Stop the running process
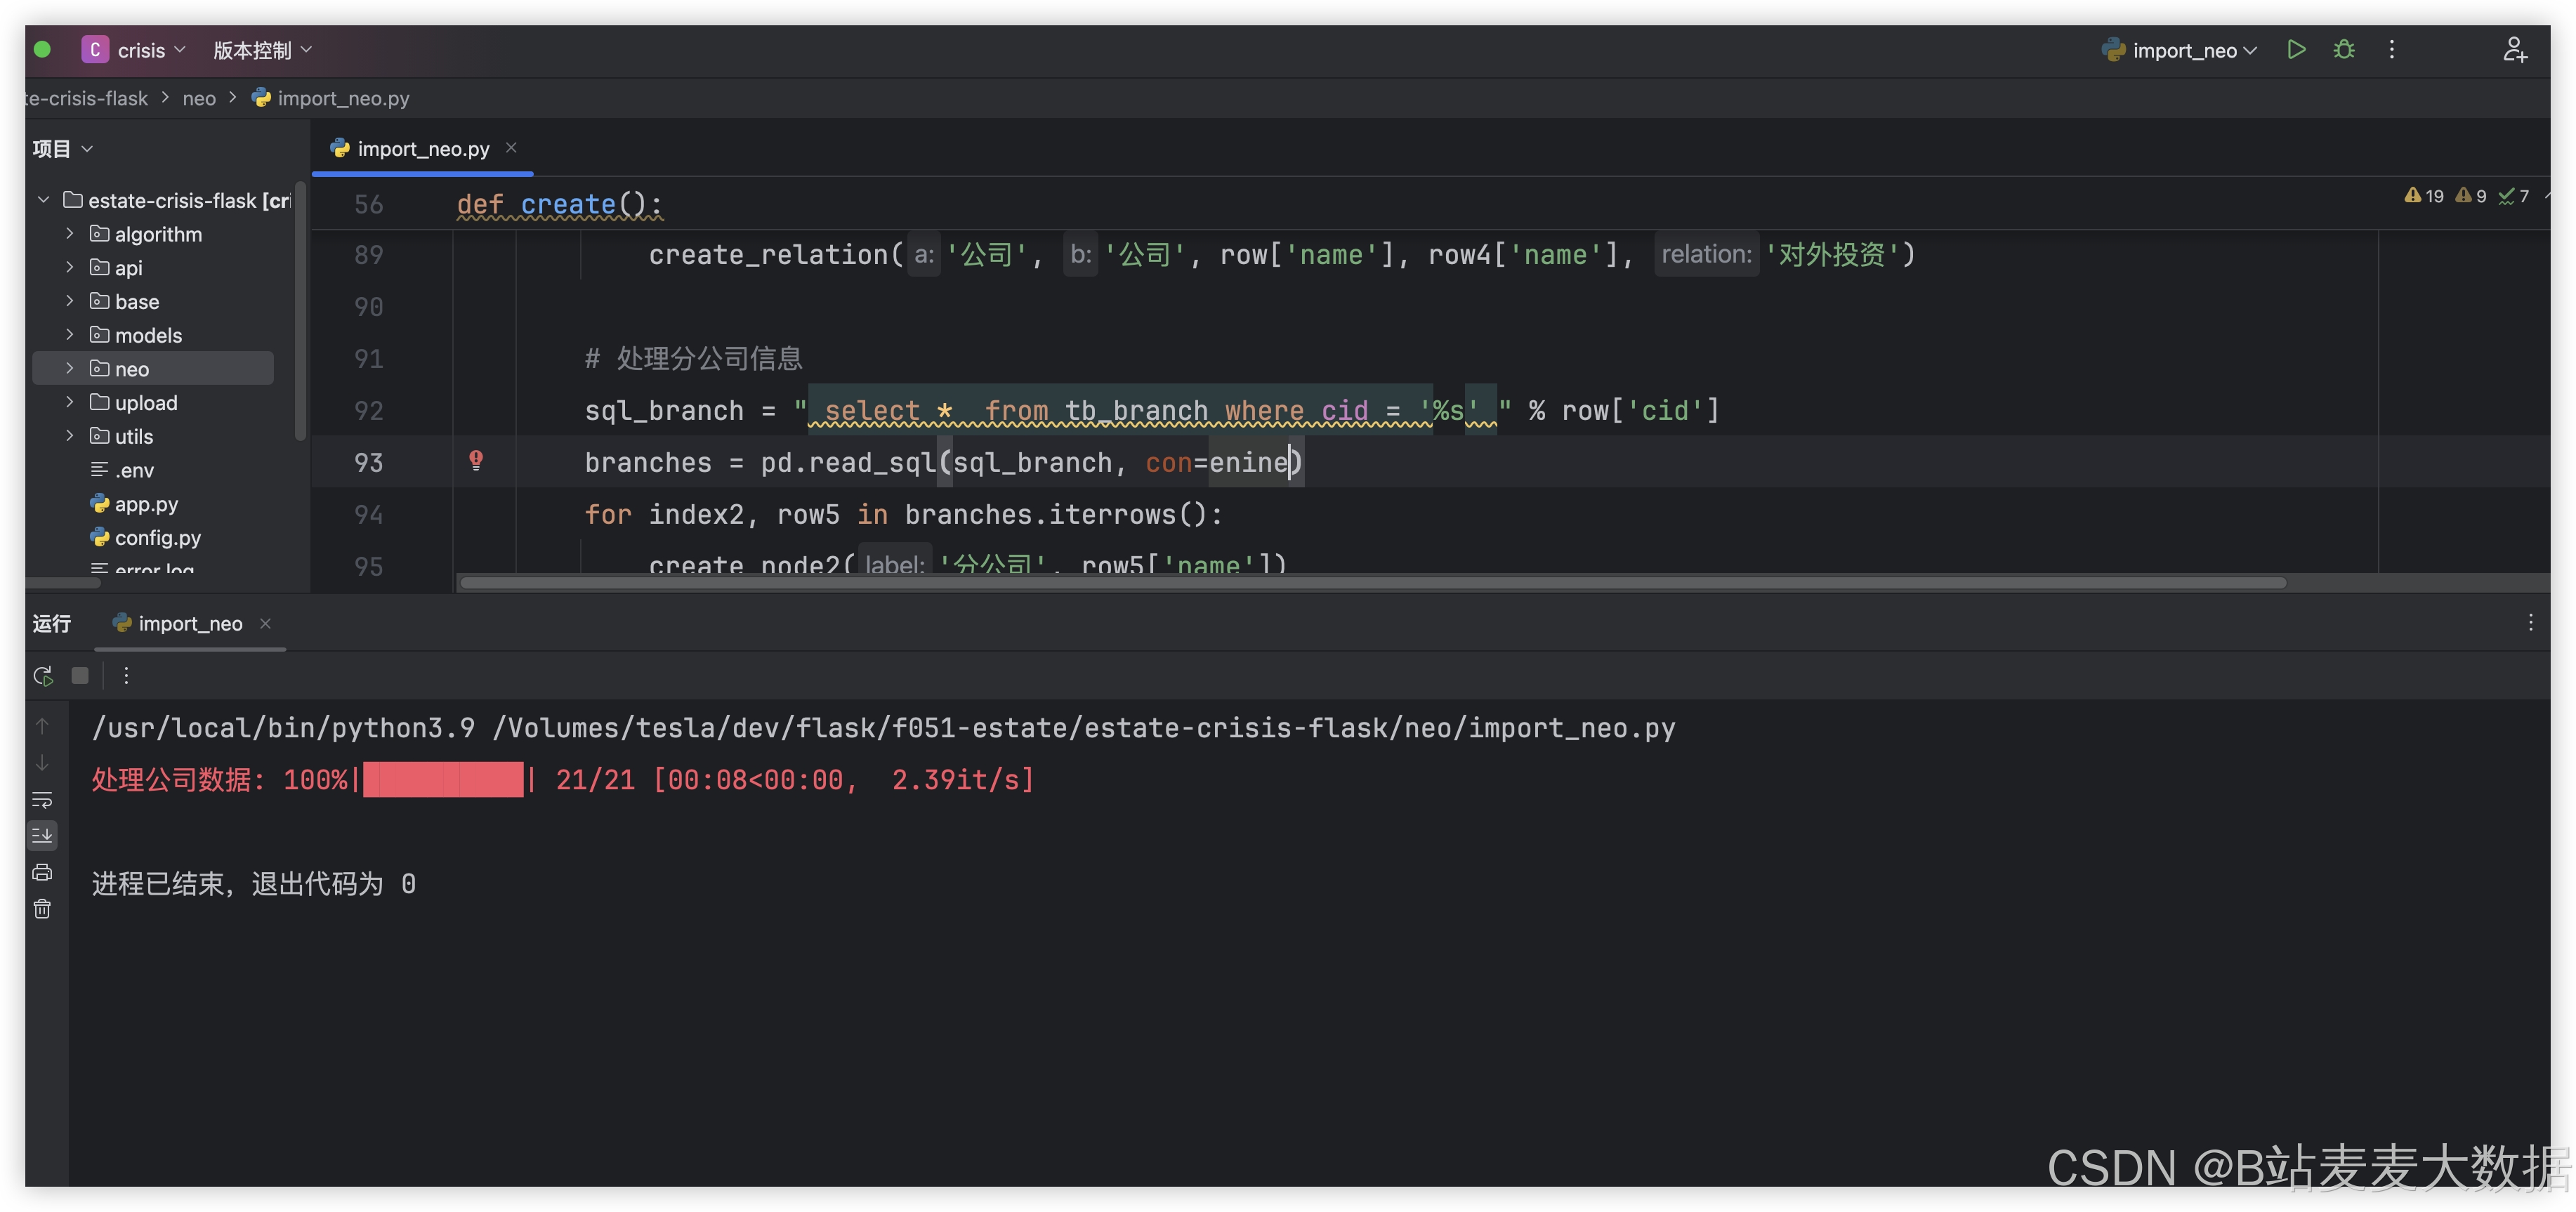 pyautogui.click(x=80, y=676)
